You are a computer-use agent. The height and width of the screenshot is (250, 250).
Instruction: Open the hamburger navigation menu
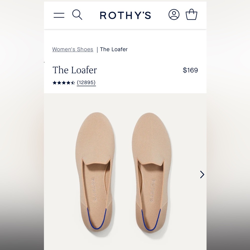59,15
